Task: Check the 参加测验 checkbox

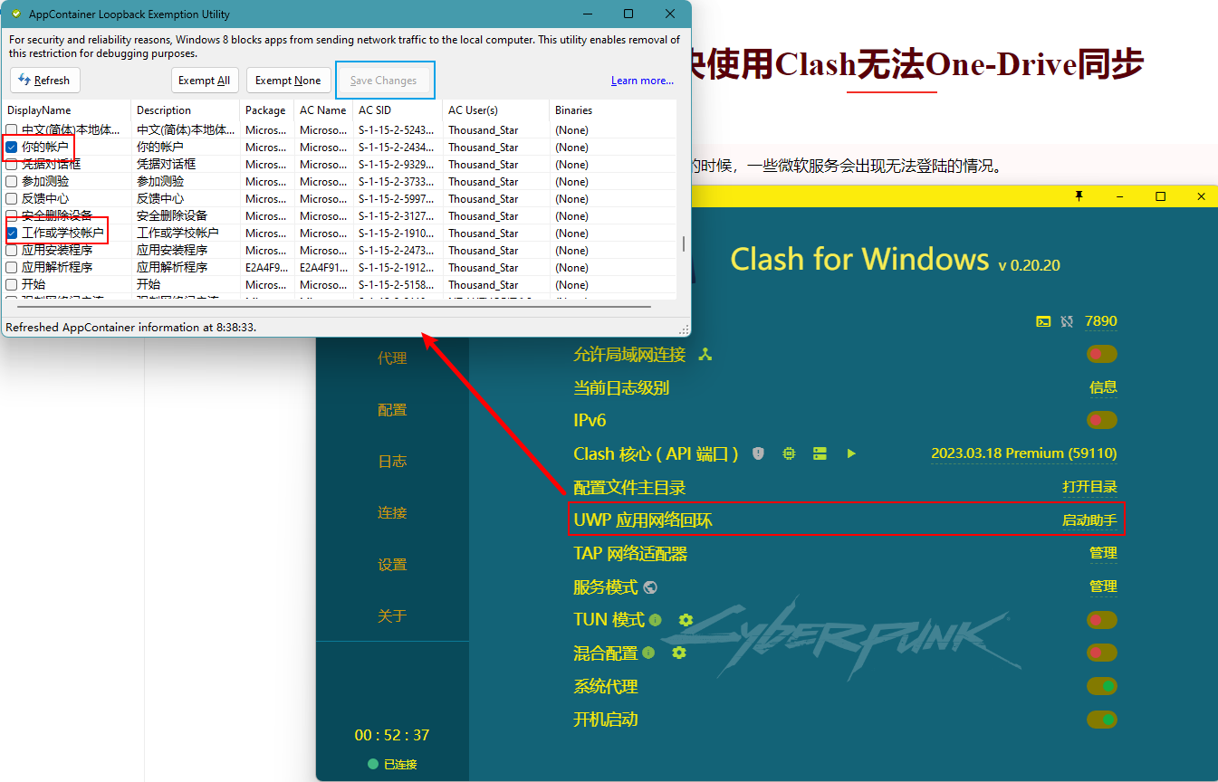Action: click(12, 181)
